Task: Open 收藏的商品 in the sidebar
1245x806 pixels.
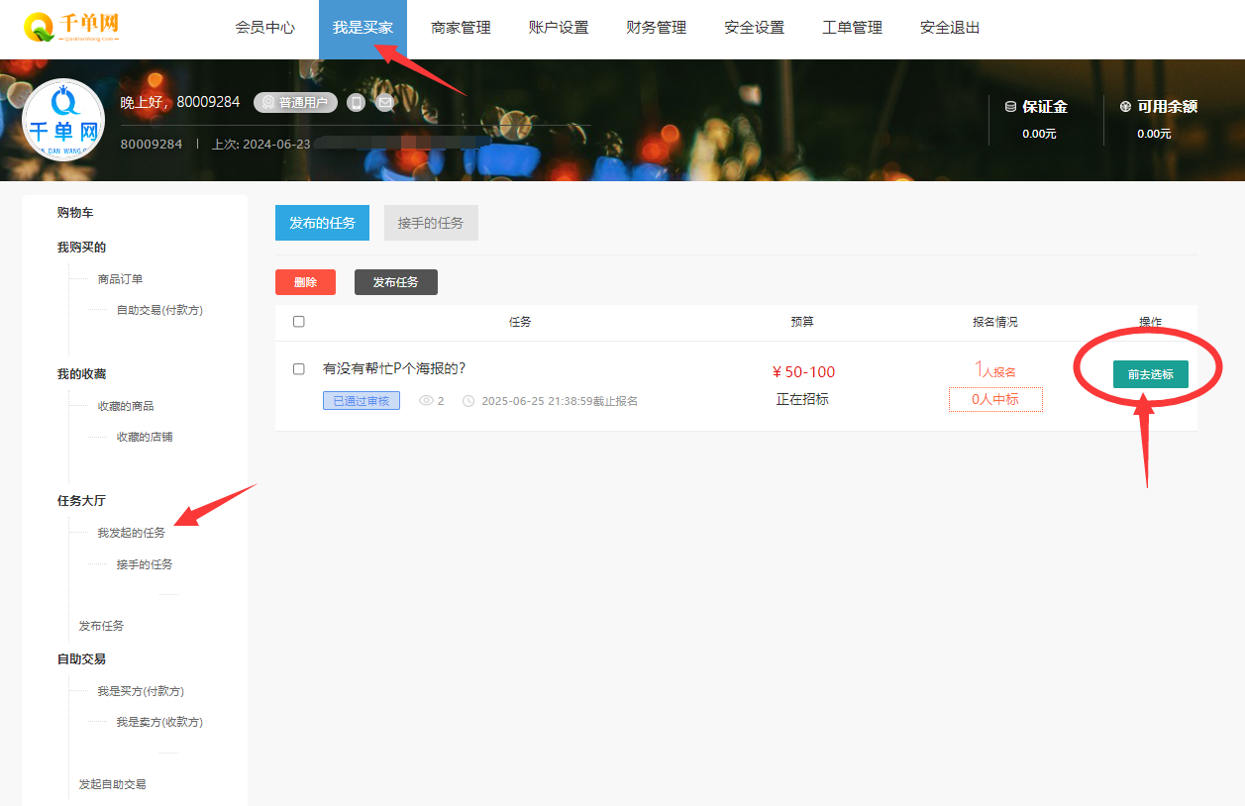Action: (126, 406)
